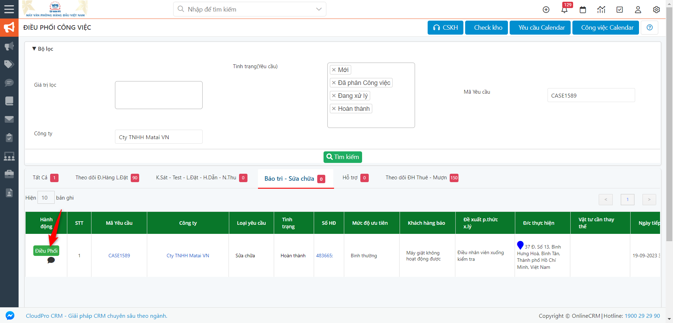
Task: Click the green Tìm kiếm search button
Action: pos(343,157)
